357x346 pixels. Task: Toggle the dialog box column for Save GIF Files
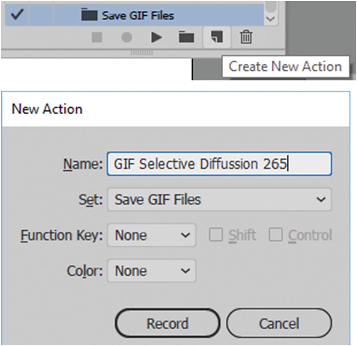pos(41,15)
